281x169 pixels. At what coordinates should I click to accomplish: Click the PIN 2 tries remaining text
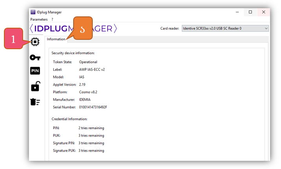click(92, 128)
